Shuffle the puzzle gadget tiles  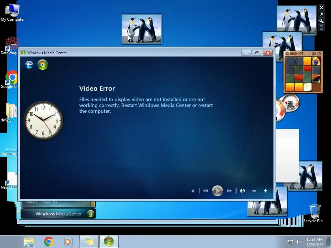[x=319, y=54]
